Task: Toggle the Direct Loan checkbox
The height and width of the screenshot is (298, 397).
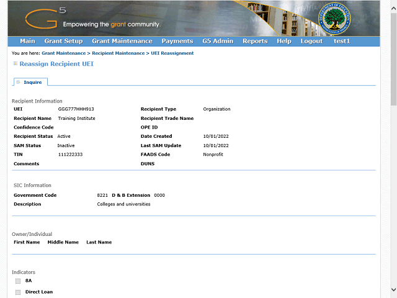Action: [x=18, y=292]
